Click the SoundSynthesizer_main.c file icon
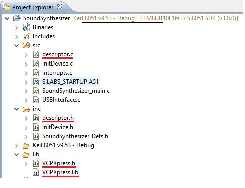Viewport: 245px width, 188px height. point(36,91)
